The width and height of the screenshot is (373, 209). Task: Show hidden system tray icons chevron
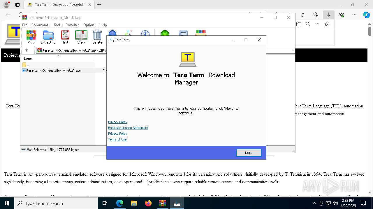coord(314,203)
